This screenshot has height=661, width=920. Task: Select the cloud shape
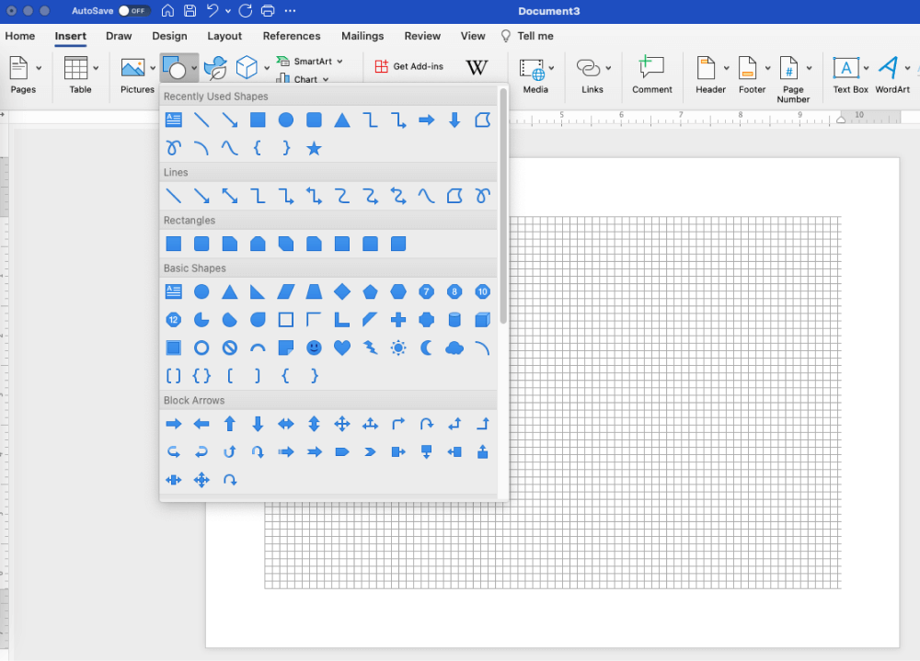tap(454, 348)
